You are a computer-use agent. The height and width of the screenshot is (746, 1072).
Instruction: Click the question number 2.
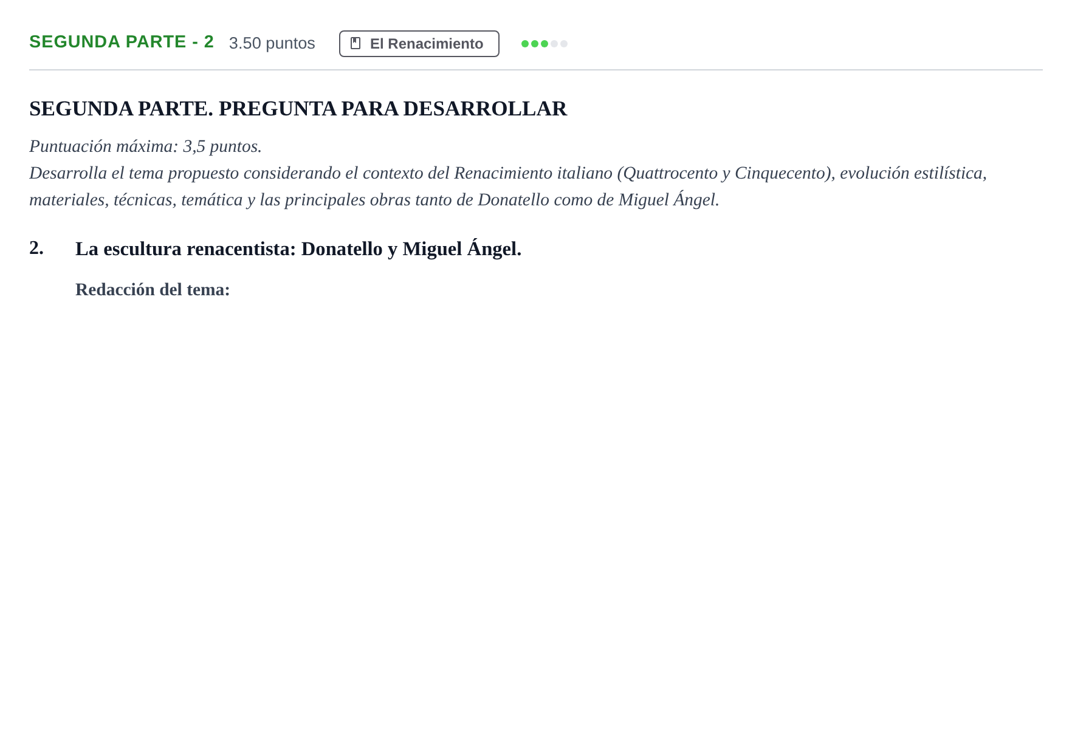(36, 248)
